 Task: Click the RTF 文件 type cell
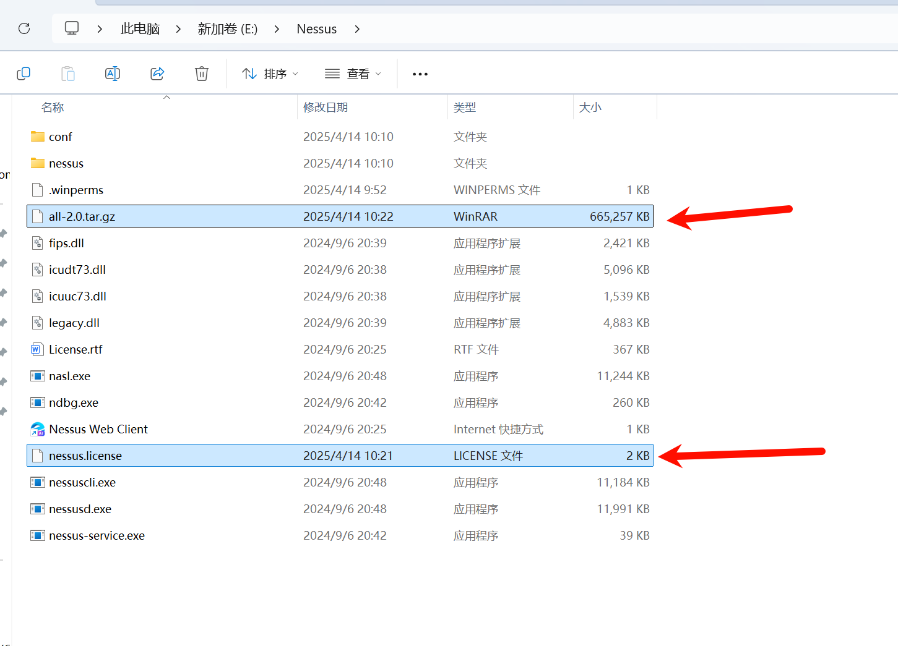(476, 349)
